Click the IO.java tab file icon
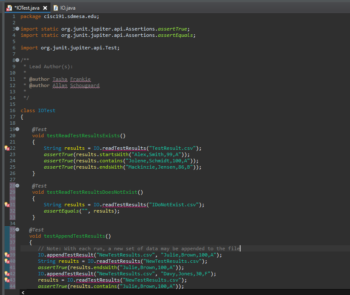The image size is (350, 295). (x=56, y=8)
